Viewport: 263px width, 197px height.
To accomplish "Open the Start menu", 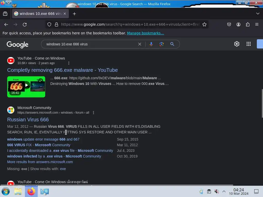I will point(6,191).
